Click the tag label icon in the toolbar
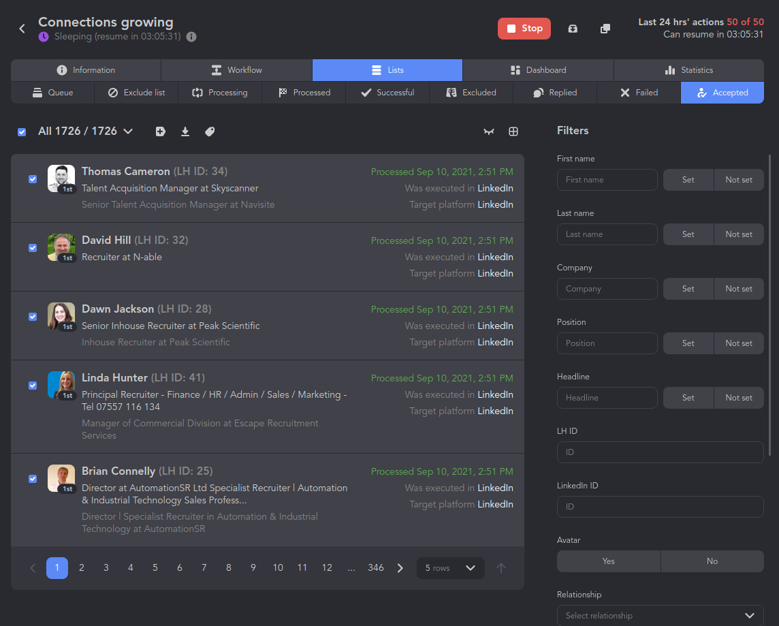This screenshot has height=626, width=779. [x=209, y=131]
